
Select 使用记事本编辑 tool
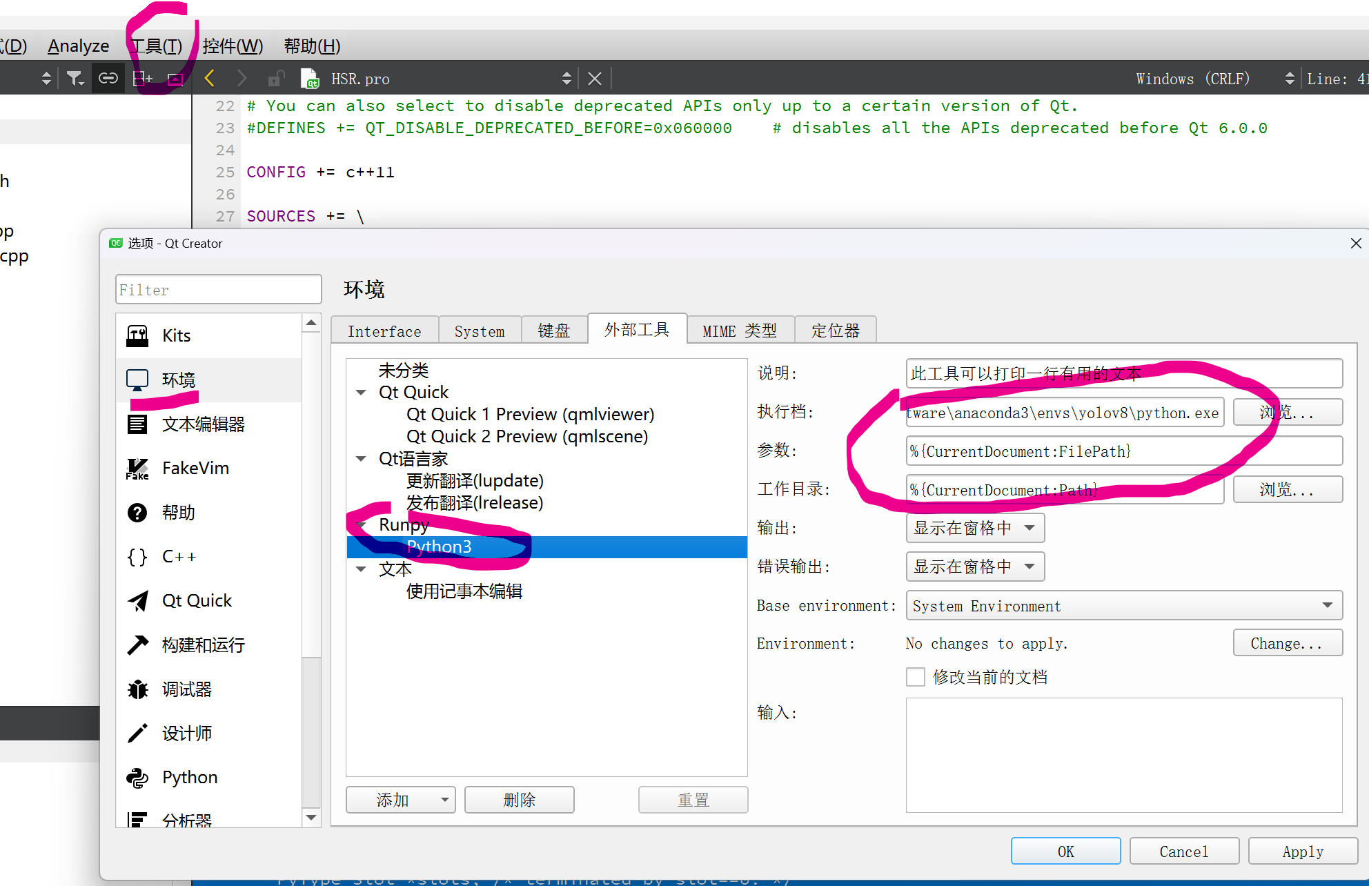pyautogui.click(x=464, y=591)
